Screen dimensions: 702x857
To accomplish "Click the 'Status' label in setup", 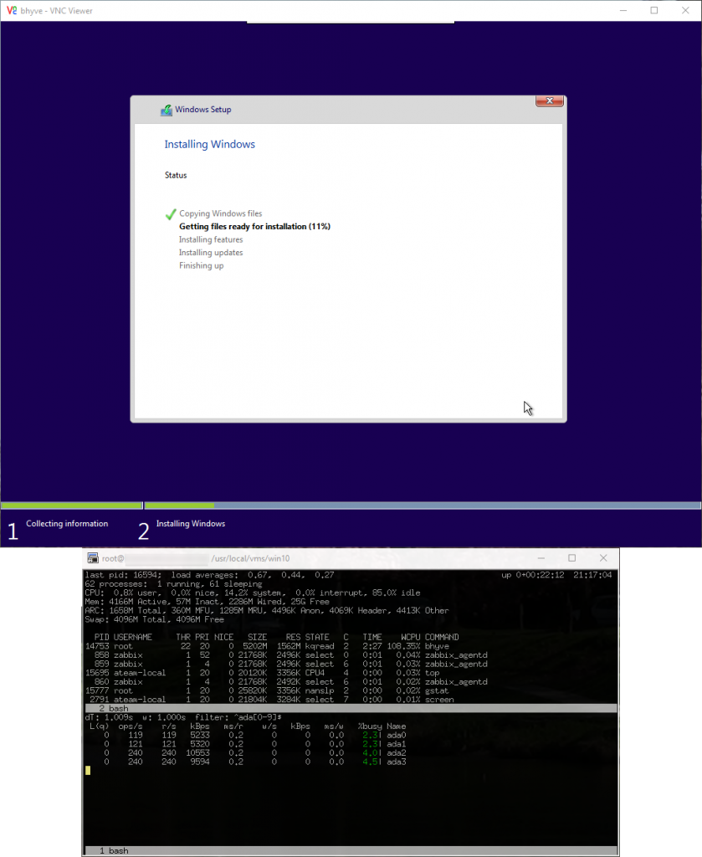I will tap(176, 176).
